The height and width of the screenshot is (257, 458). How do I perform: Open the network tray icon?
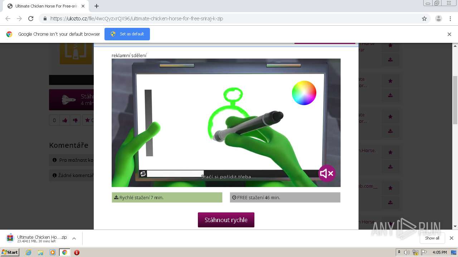pos(415,252)
